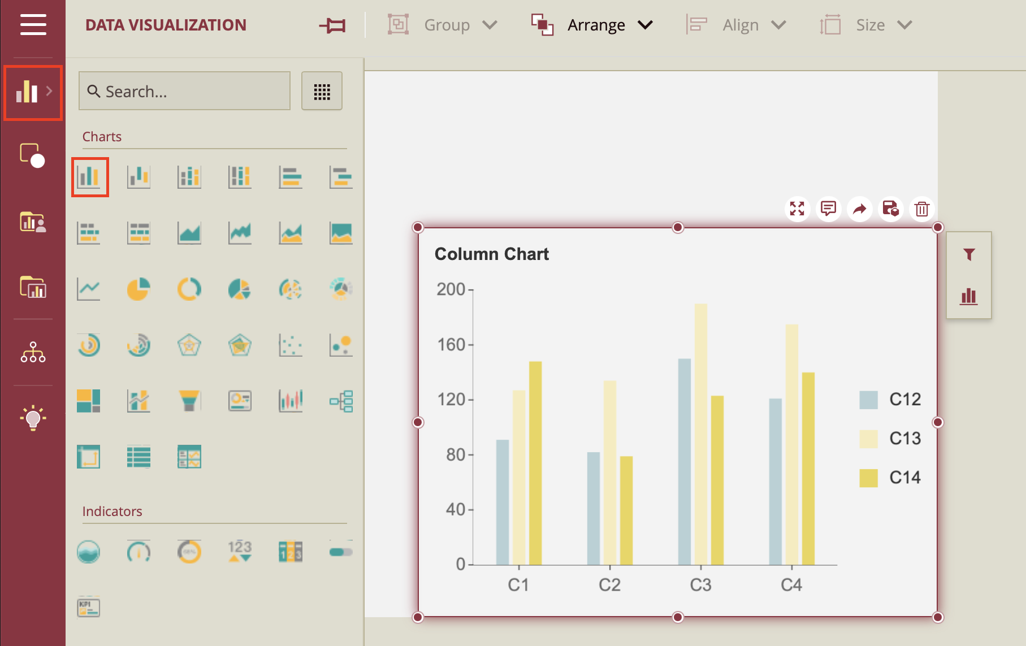1026x646 pixels.
Task: Expand the charts sidebar panel
Action: click(x=32, y=92)
